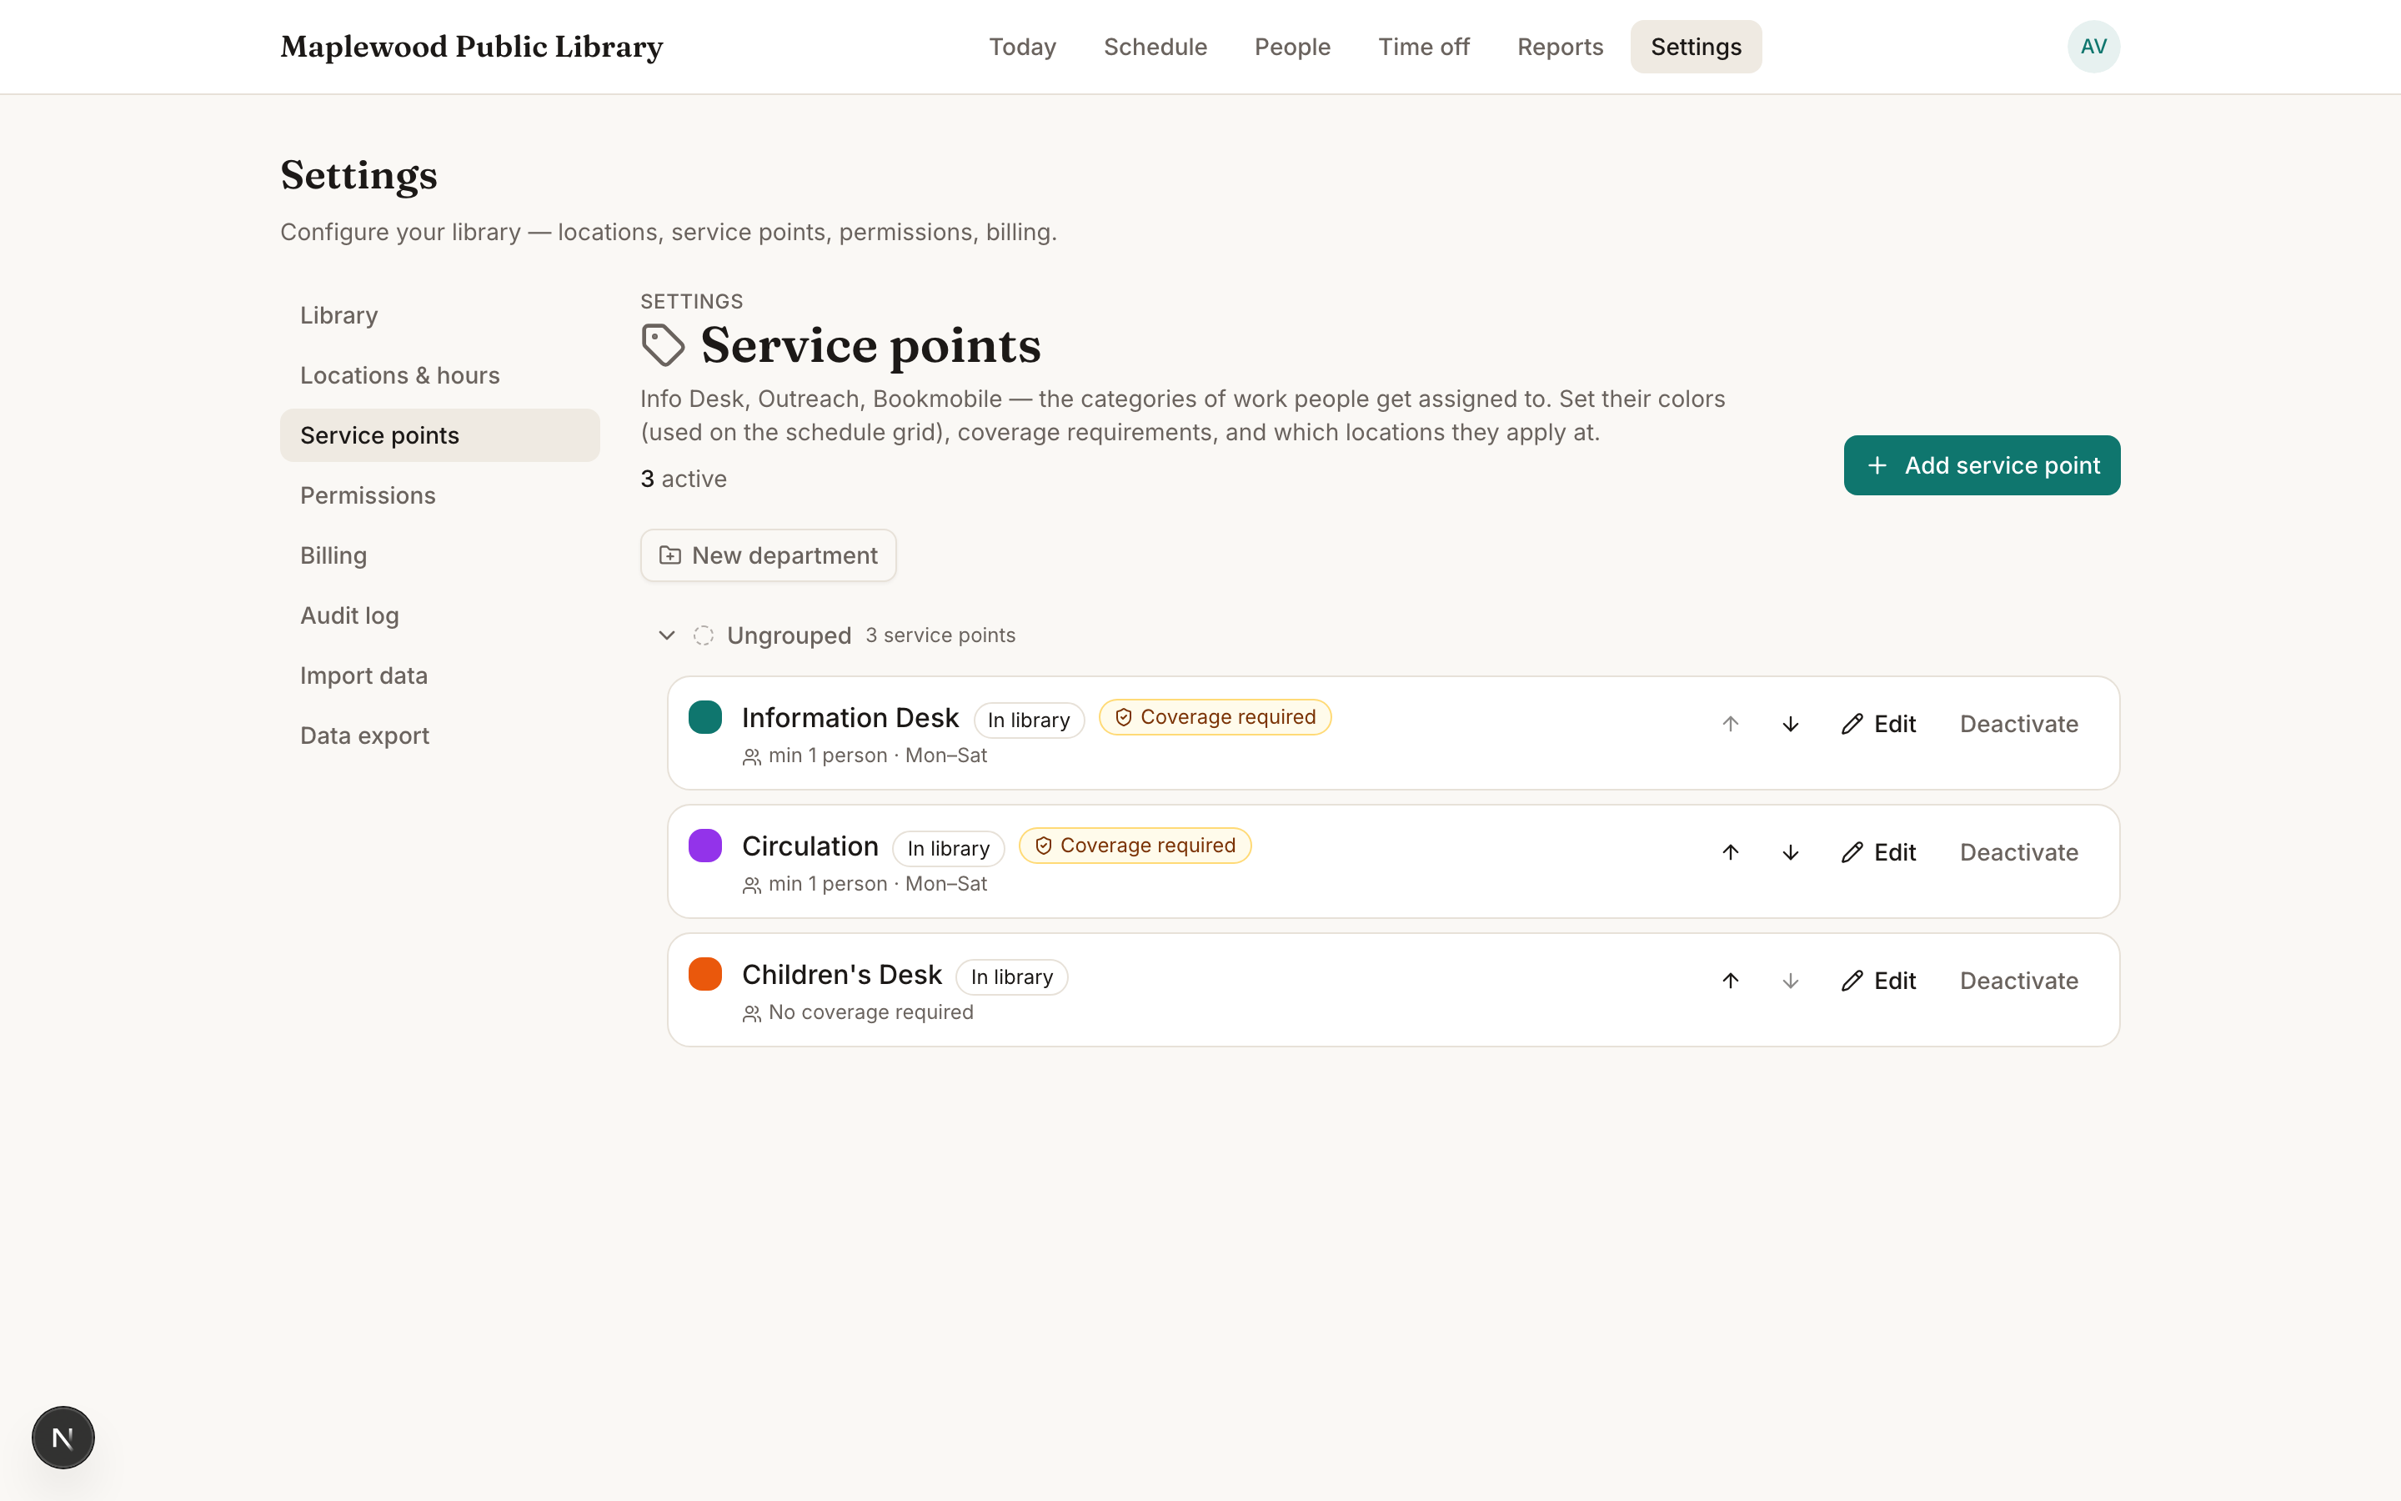Screen dimensions: 2401x1501
Task: Click the Maplewood Public Library title
Action: coord(471,47)
